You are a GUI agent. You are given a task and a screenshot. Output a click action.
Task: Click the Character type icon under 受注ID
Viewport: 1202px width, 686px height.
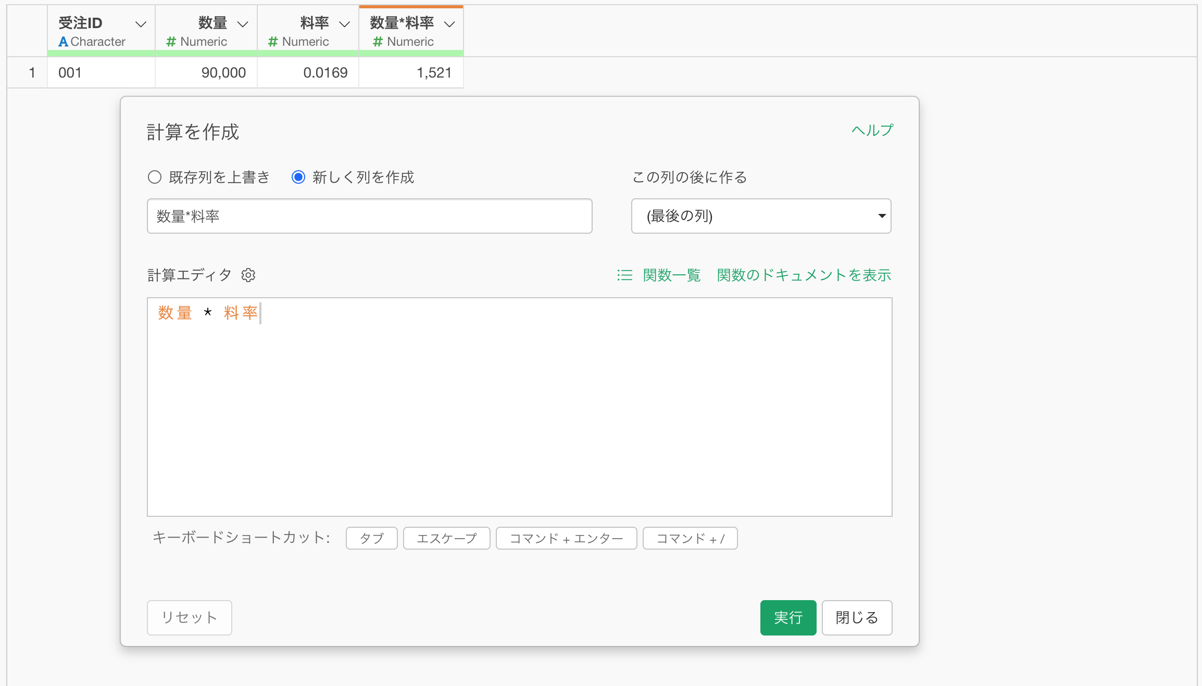coord(63,42)
